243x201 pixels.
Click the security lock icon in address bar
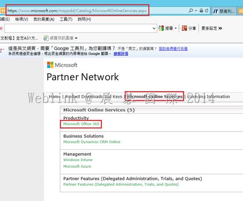pyautogui.click(x=201, y=11)
